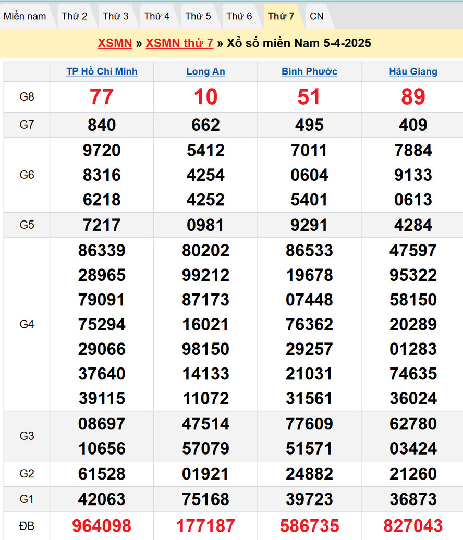
Task: Visit the Bình Phước province link
Action: [309, 71]
